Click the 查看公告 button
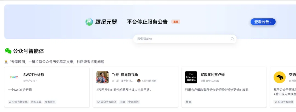This screenshot has width=296, height=112. [x=263, y=22]
